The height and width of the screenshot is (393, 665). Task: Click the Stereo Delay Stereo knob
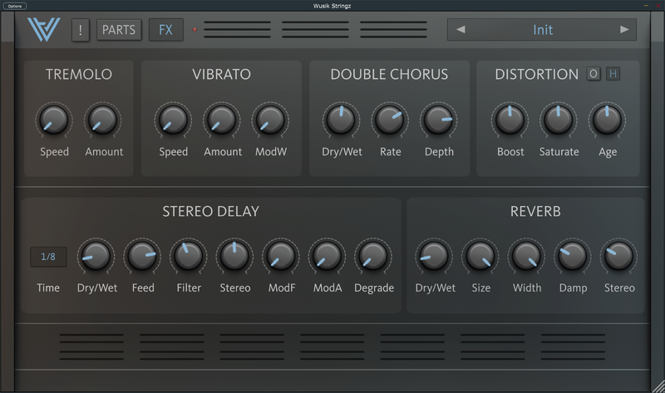[x=234, y=256]
